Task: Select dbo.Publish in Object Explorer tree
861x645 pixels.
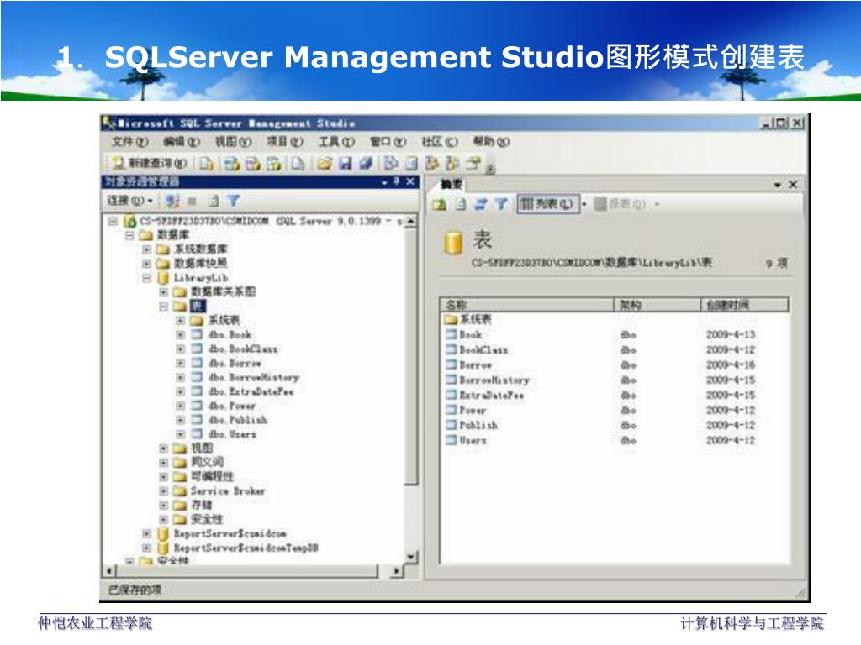Action: [x=238, y=420]
